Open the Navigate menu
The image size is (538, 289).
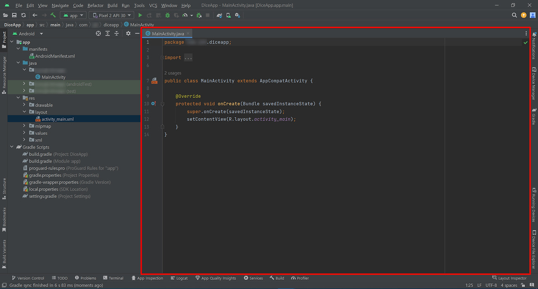point(60,5)
